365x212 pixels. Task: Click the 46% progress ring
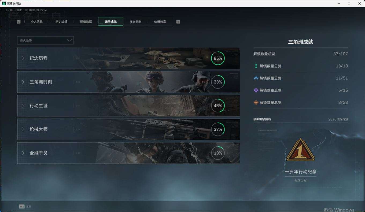(218, 106)
